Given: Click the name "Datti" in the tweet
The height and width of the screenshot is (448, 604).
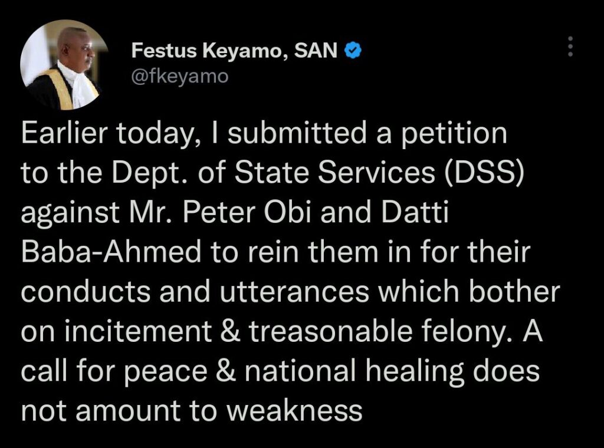Looking at the screenshot, I should click(x=415, y=212).
